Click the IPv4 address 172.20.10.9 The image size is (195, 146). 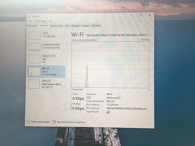tap(112, 105)
